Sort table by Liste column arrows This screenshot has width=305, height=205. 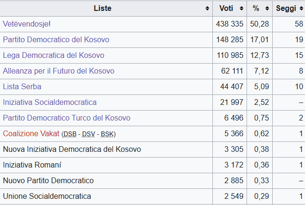[207, 9]
